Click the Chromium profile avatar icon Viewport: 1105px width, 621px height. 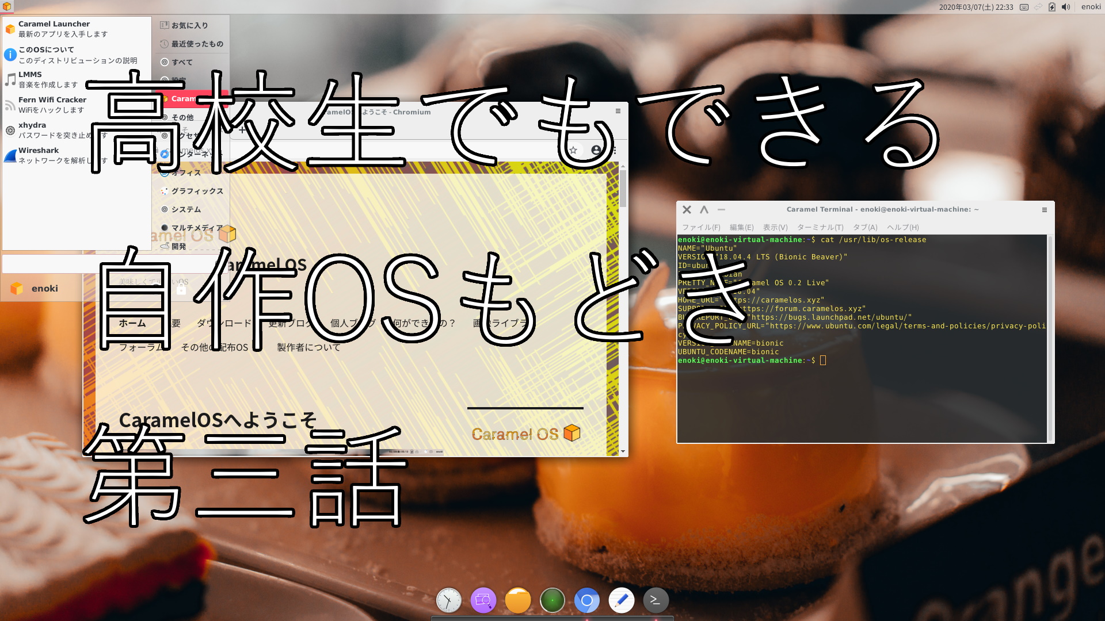click(x=596, y=150)
